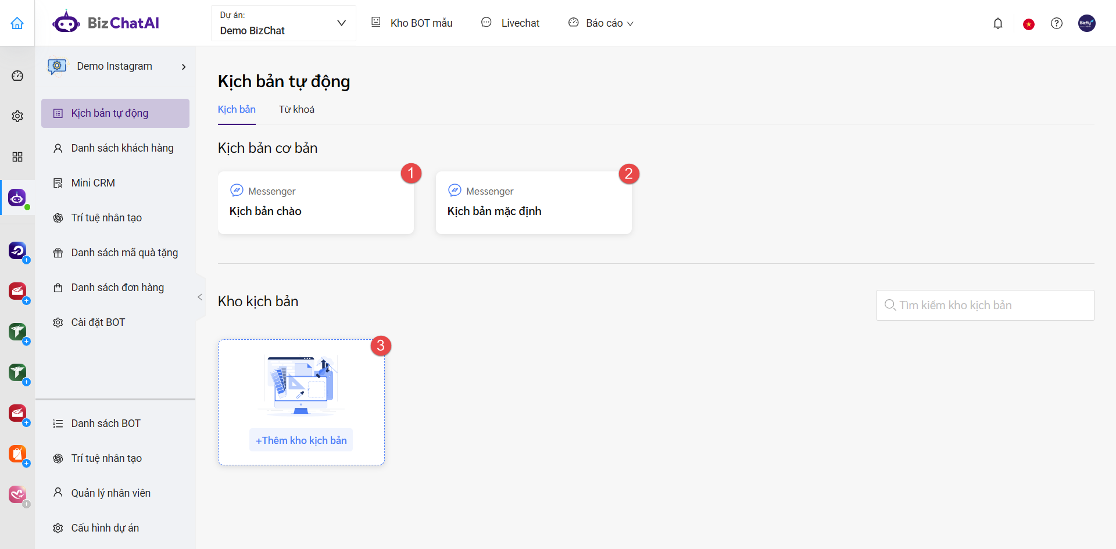
Task: Click +Thêm kho kịch bản button
Action: 301,440
